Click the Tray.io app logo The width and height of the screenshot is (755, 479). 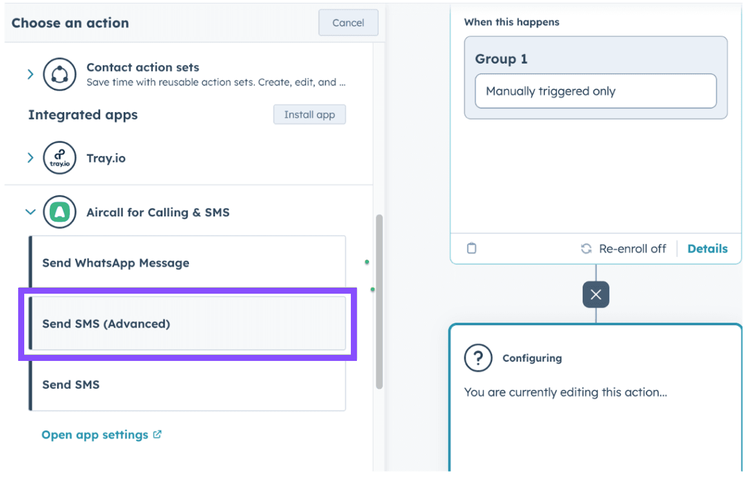click(59, 158)
